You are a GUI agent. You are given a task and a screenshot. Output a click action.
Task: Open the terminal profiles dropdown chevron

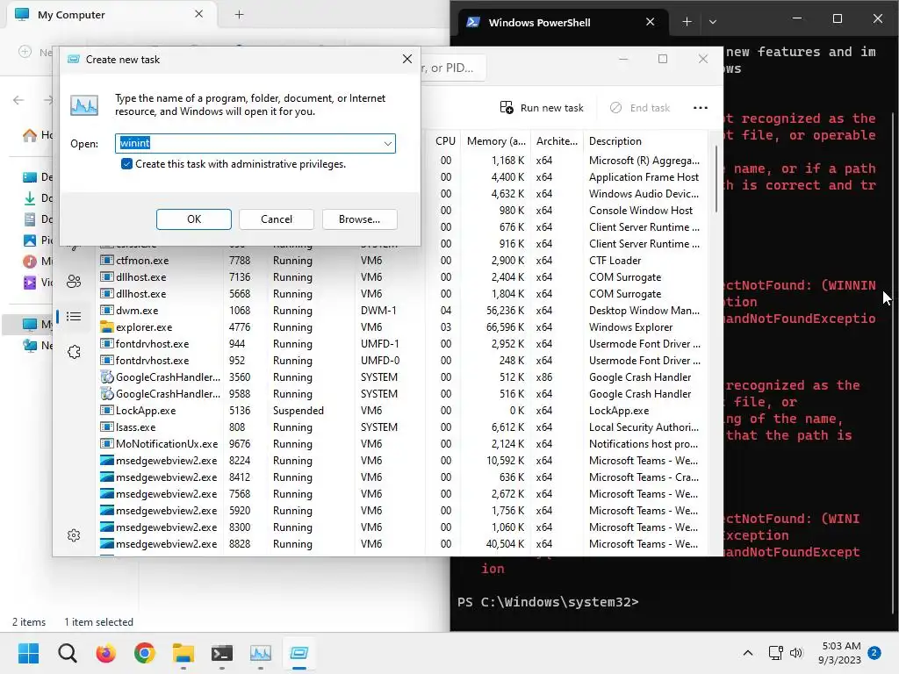click(712, 22)
